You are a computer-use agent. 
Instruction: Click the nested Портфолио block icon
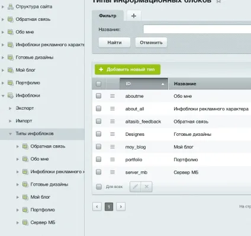click(25, 210)
